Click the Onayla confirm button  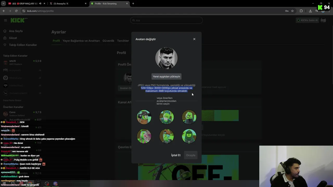tap(190, 155)
